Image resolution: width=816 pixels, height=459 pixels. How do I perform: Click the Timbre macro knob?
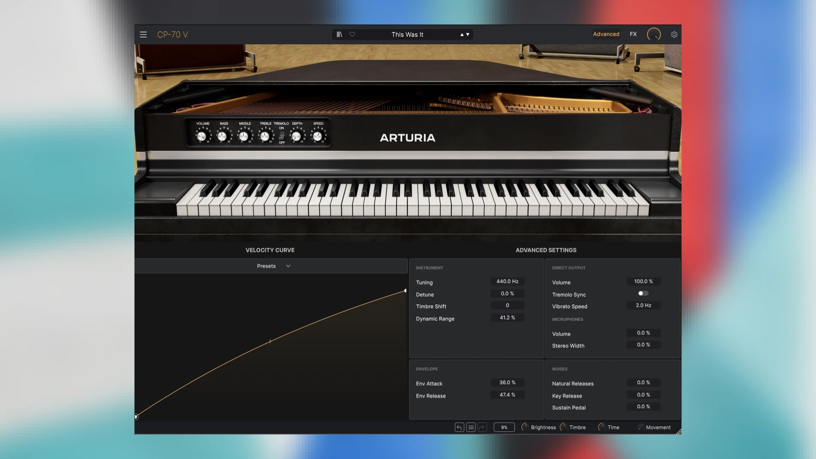click(x=564, y=427)
